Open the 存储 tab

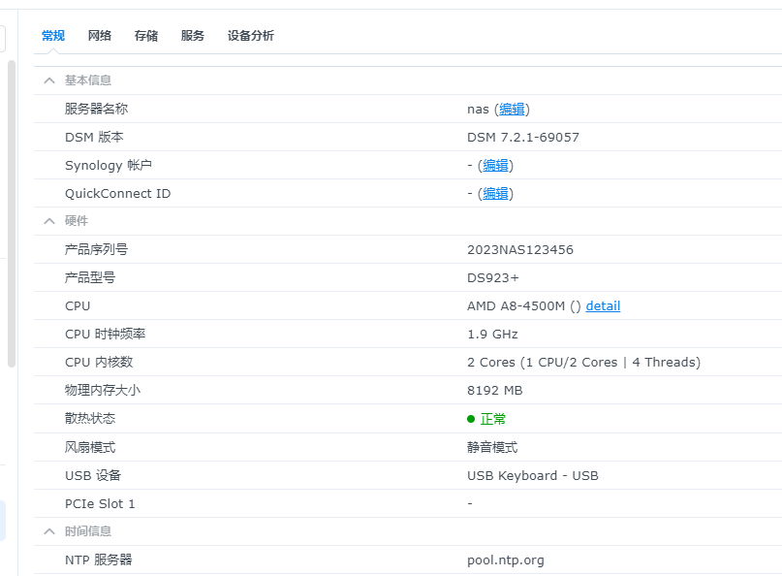145,35
